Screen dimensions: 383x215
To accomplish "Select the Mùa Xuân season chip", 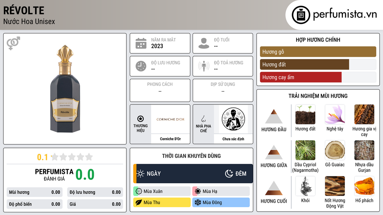I will 162,191.
